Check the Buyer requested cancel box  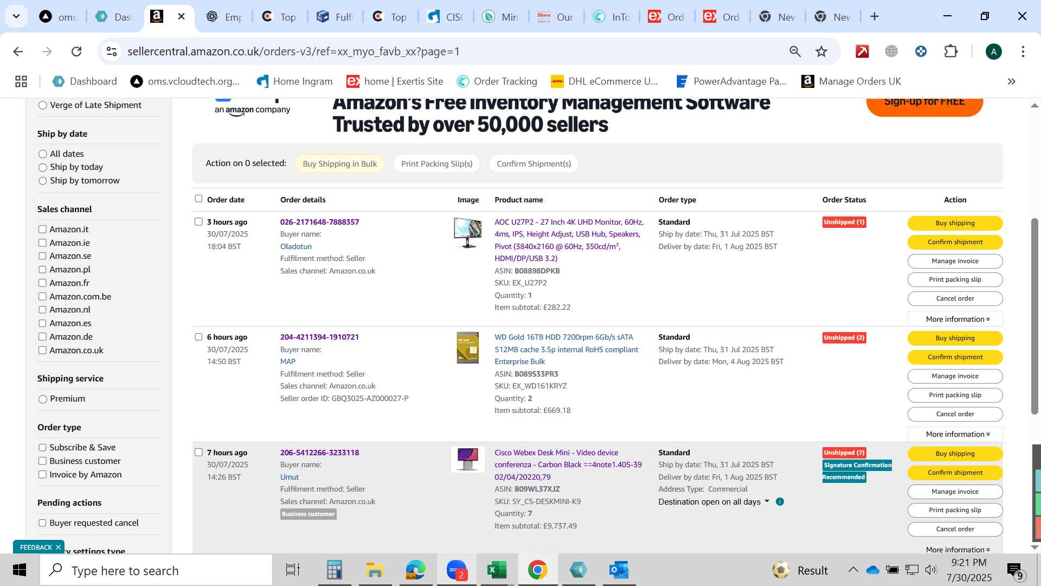click(x=42, y=523)
